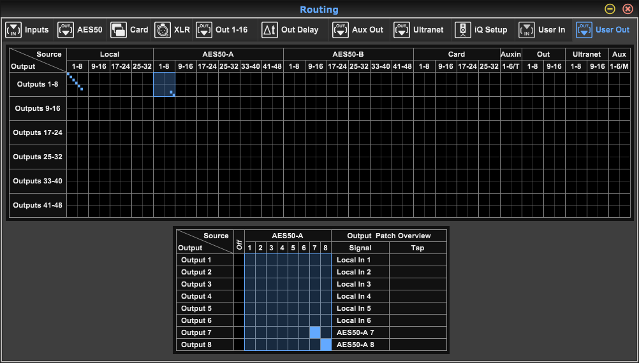Toggle the active AES50-A 8 patch on Output 8
Viewport: 639px width, 363px height.
(x=326, y=345)
